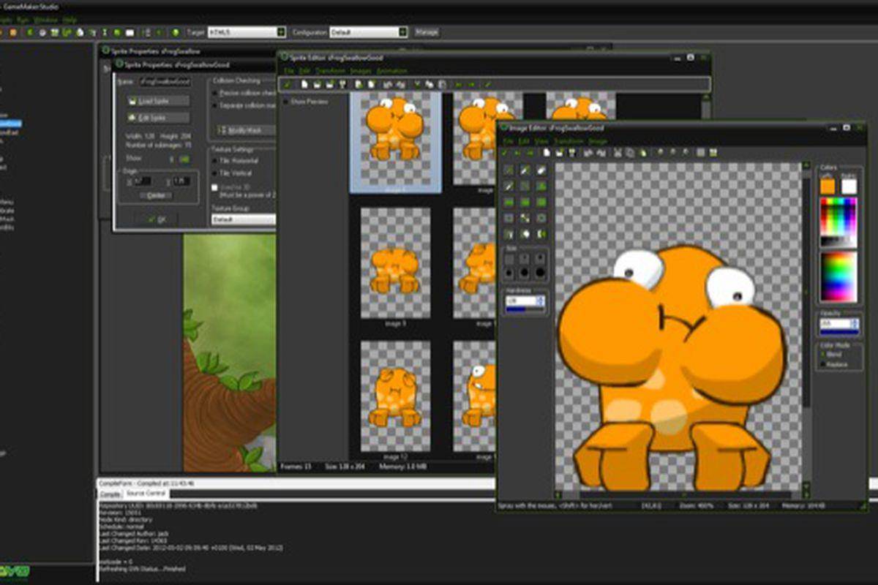Screen dimensions: 878x585
Task: Click white Right color swatch
Action: 849,186
